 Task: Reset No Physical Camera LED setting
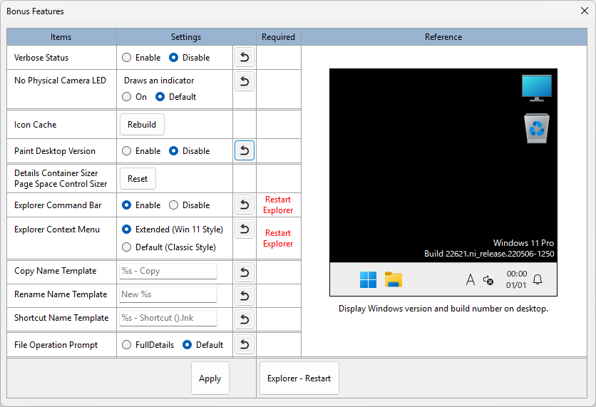[x=245, y=81]
